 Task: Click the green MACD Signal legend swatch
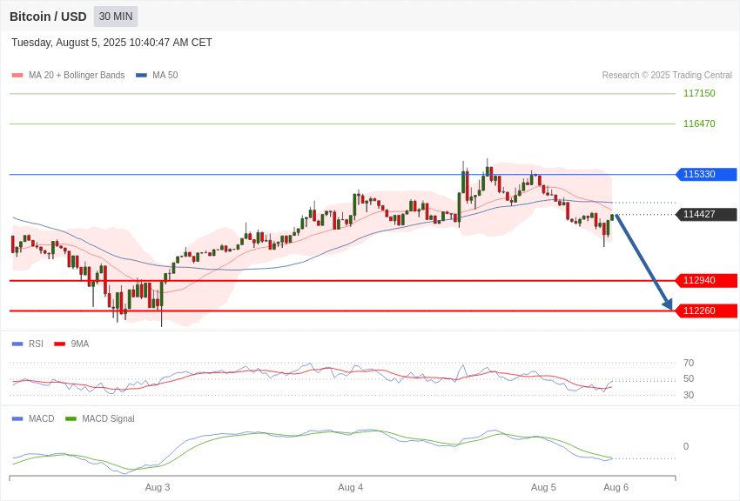71,418
